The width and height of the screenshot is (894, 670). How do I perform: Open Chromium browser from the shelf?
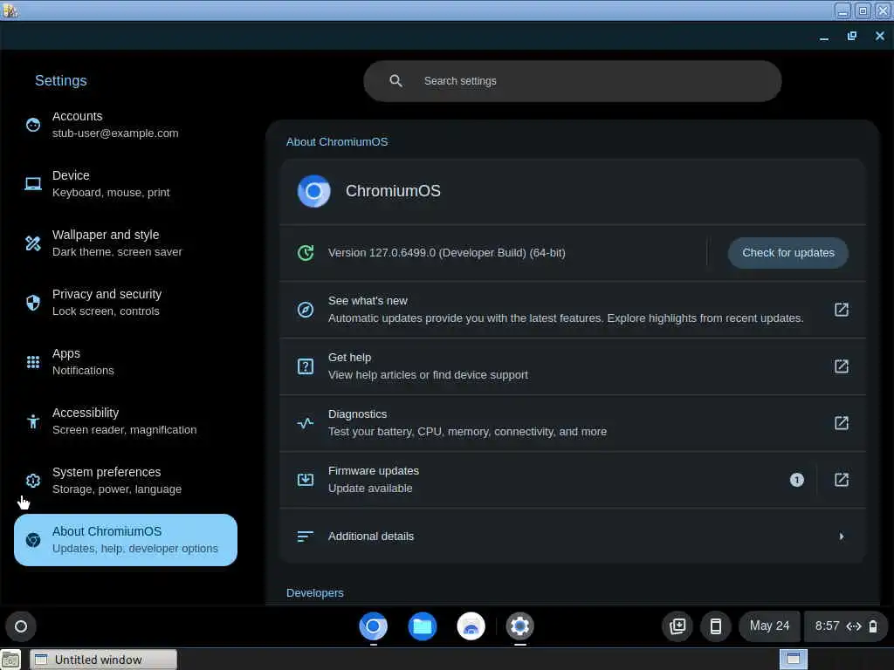pos(374,626)
